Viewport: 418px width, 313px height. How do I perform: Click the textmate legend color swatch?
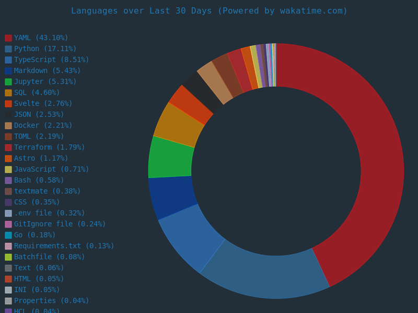[x=8, y=191]
